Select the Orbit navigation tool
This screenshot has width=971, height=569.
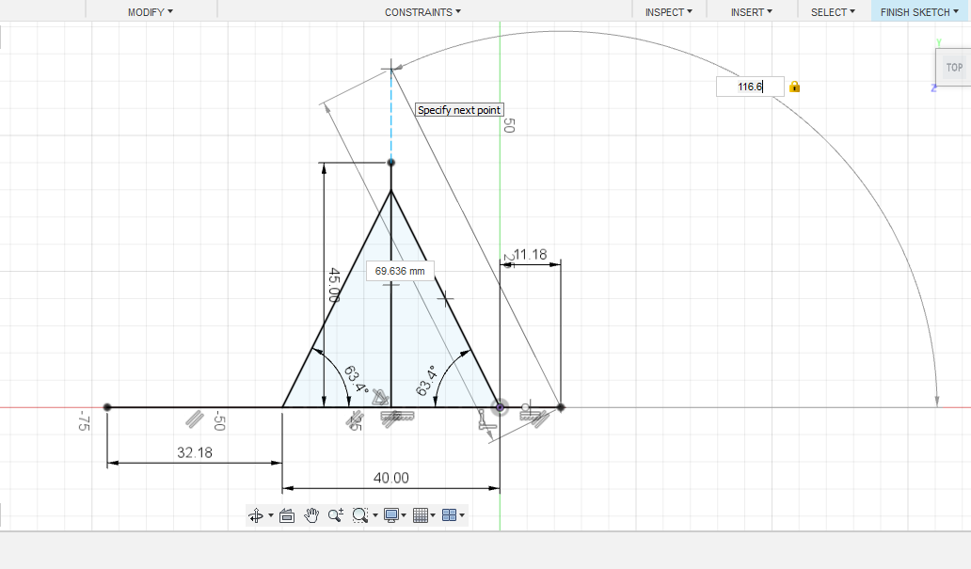255,515
